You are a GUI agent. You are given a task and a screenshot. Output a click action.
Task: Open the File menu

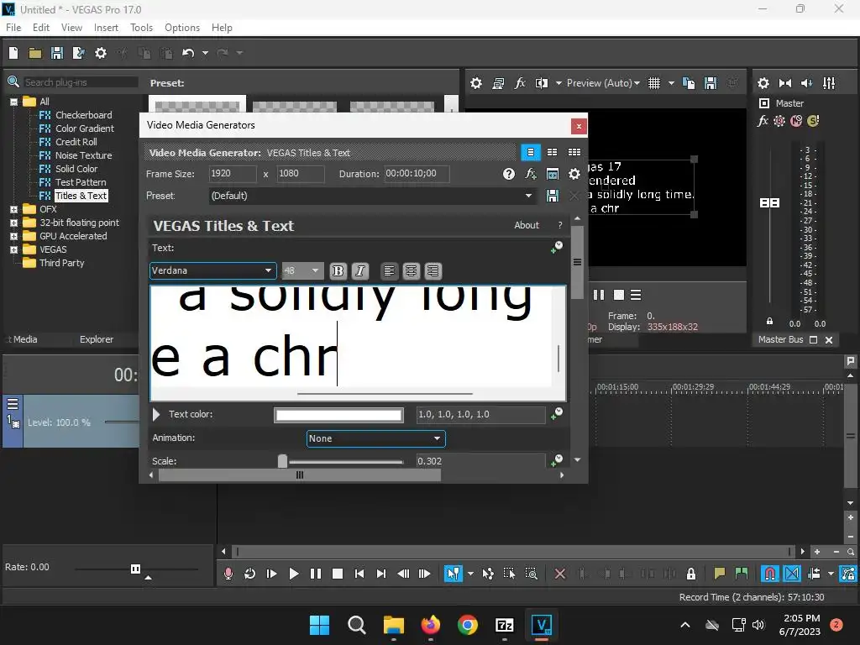tap(13, 28)
